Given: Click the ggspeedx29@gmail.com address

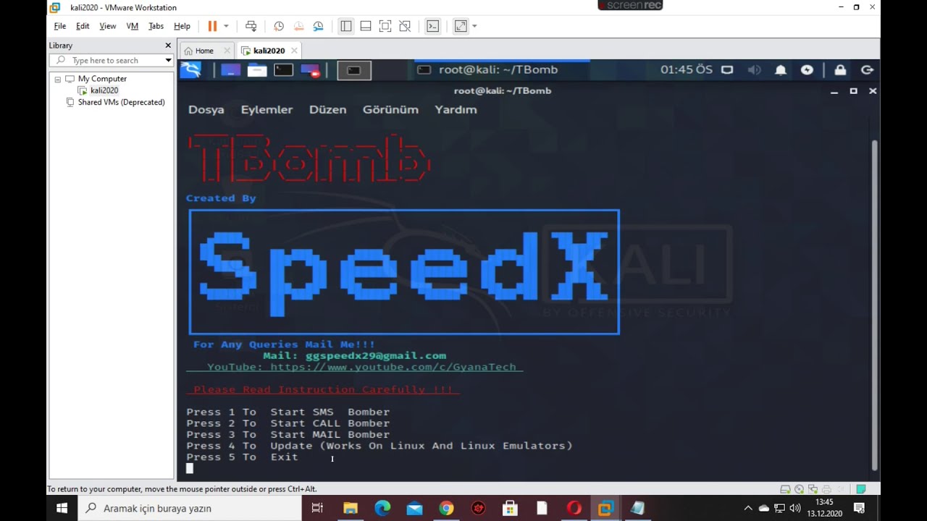Looking at the screenshot, I should pyautogui.click(x=376, y=355).
